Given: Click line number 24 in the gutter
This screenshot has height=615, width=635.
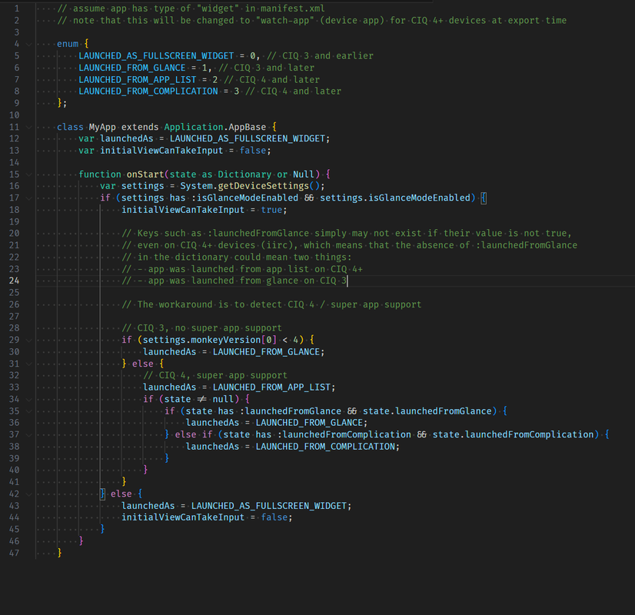Looking at the screenshot, I should click(14, 281).
